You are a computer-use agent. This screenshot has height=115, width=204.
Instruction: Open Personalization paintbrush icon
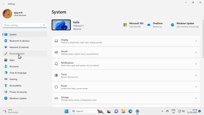point(6,53)
